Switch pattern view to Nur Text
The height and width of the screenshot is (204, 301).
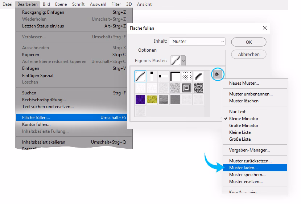[237, 112]
